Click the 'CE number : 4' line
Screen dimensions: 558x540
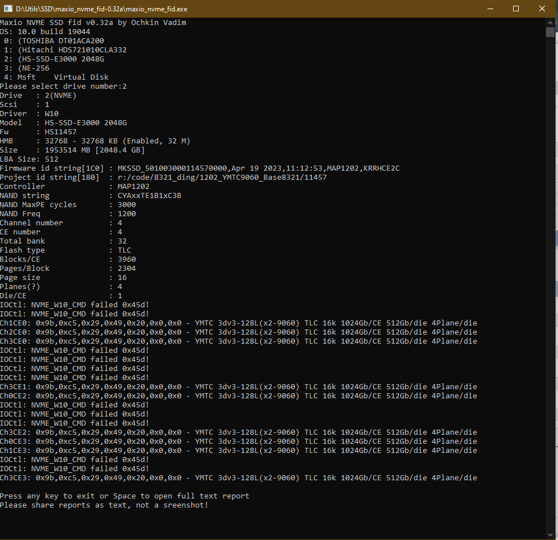click(x=61, y=232)
